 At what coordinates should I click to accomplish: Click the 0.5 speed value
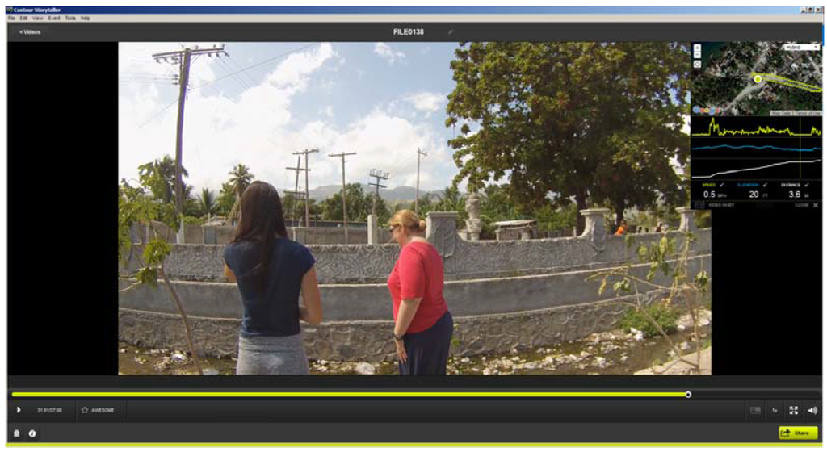coord(709,195)
